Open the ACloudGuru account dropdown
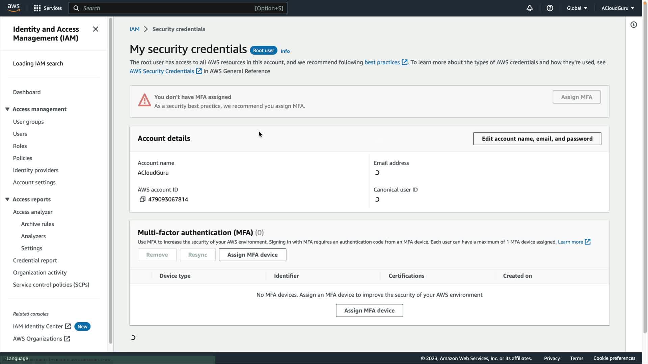 tap(618, 8)
